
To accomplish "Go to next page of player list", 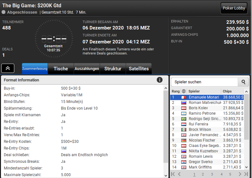I will pyautogui.click(x=240, y=174).
